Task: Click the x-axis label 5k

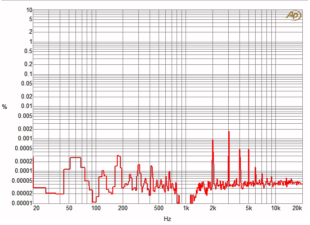Action: [249, 208]
